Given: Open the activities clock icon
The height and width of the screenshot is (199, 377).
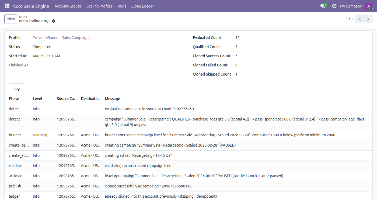Looking at the screenshot, I should (334, 6).
